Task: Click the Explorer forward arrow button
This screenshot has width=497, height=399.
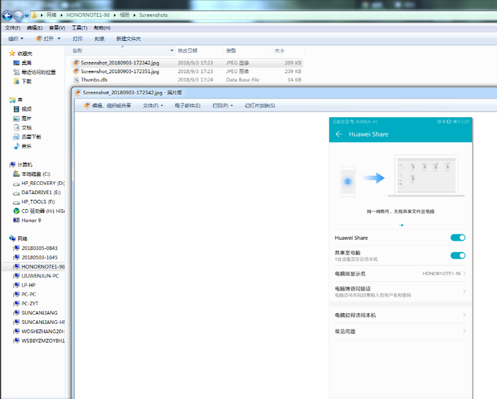Action: (x=19, y=15)
